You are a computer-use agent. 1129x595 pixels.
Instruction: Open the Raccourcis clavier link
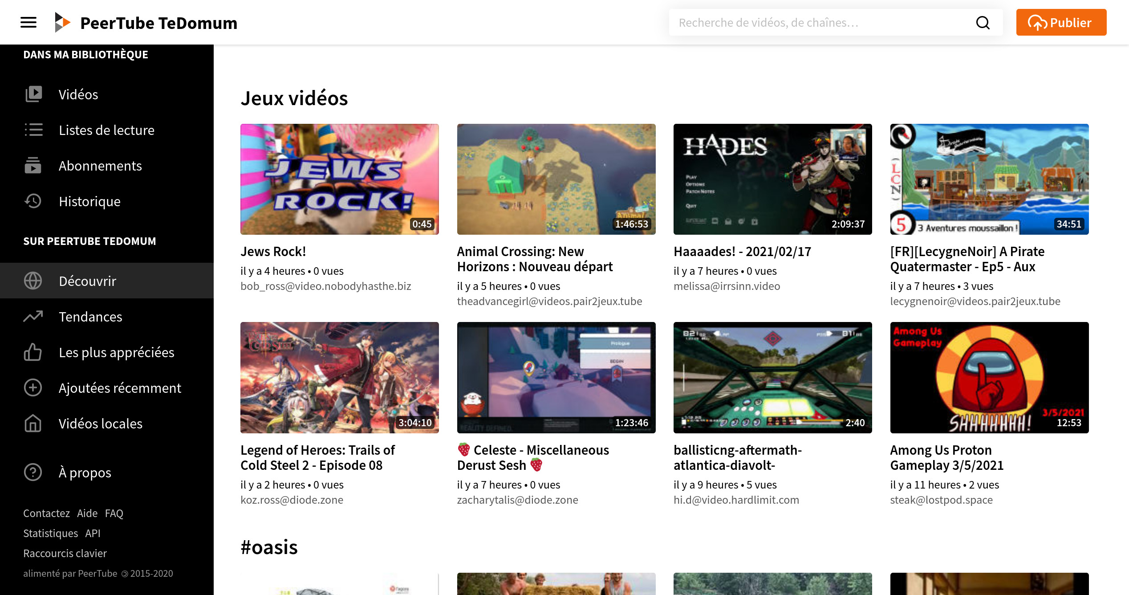click(x=65, y=553)
